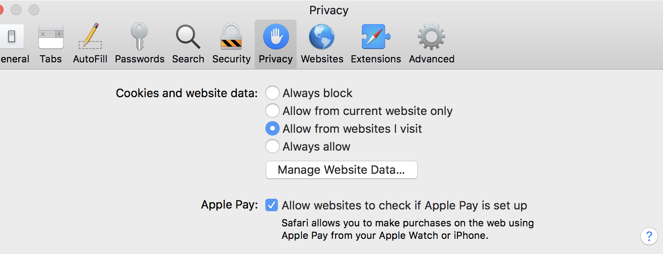Image resolution: width=663 pixels, height=254 pixels.
Task: Select Allow from websites I visit
Action: 272,129
